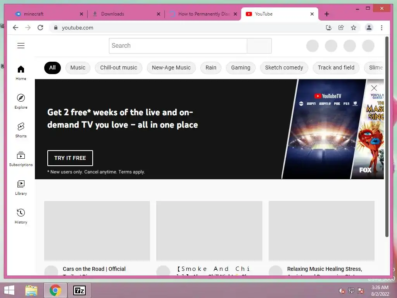Viewport: 397px width, 298px height.
Task: Switch to How to Permanently Disable tab
Action: (202, 14)
